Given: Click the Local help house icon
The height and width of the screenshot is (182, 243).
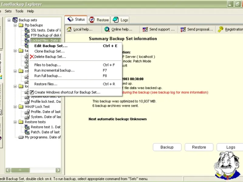Looking at the screenshot, I should (x=69, y=29).
